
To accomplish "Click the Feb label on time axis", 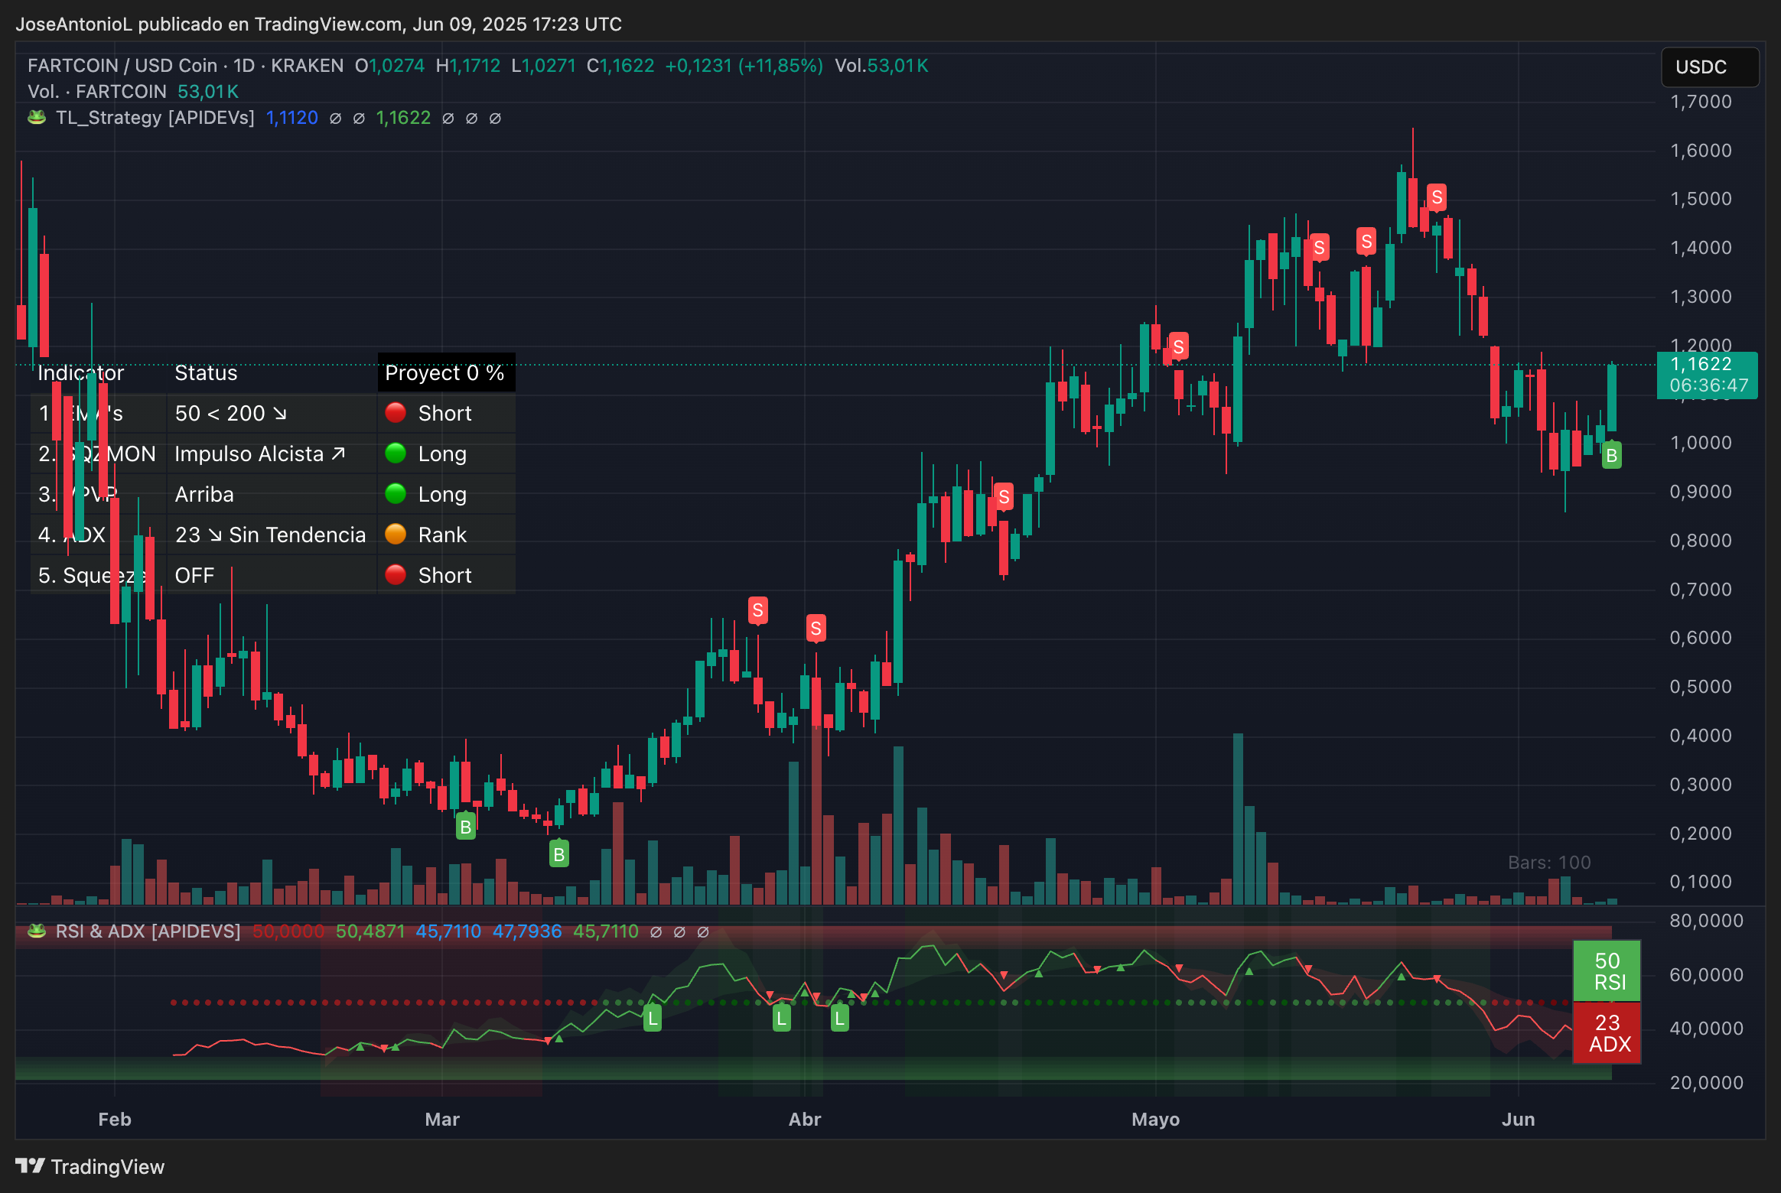I will (115, 1120).
